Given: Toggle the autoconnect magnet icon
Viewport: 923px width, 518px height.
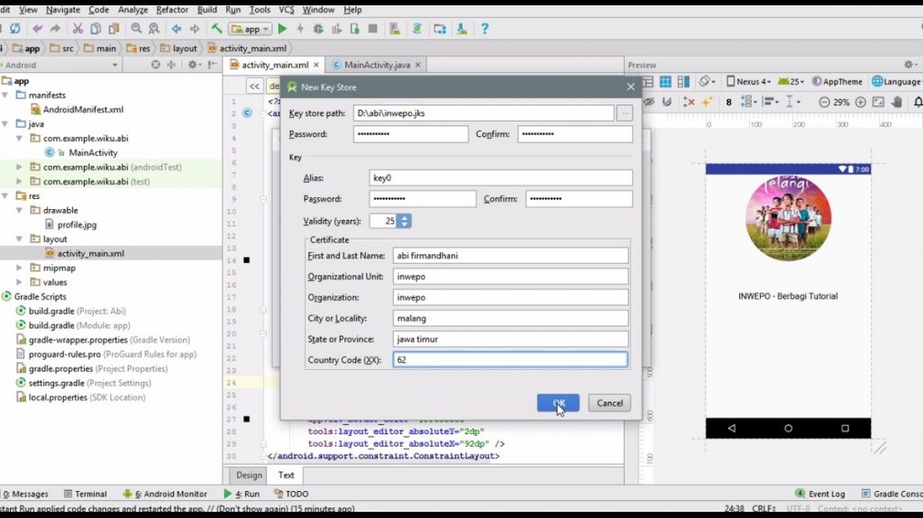Looking at the screenshot, I should pyautogui.click(x=668, y=102).
